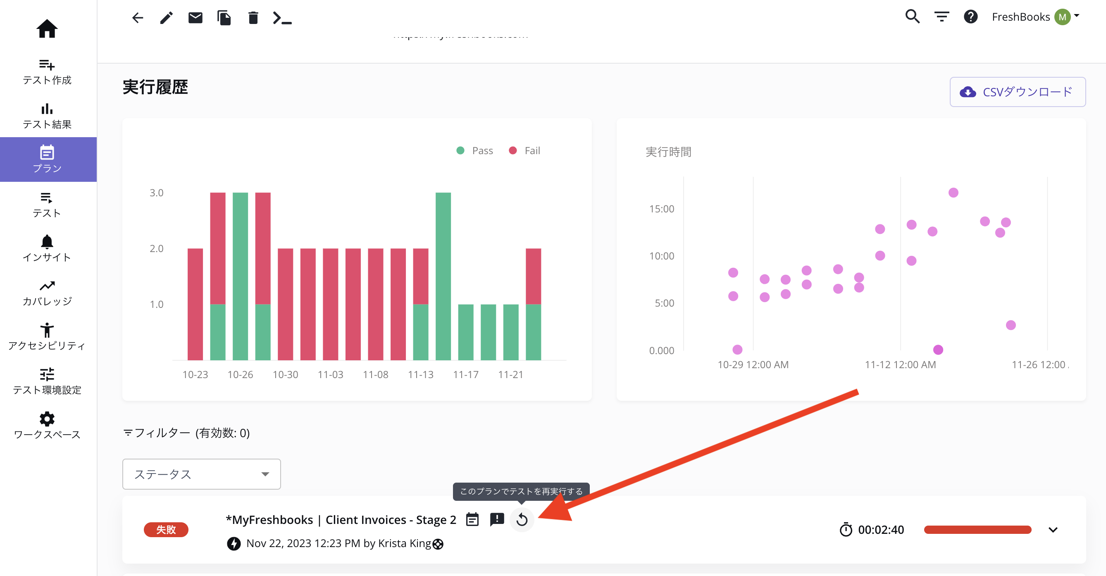Click the pencil edit icon
Image resolution: width=1106 pixels, height=576 pixels.
(167, 18)
